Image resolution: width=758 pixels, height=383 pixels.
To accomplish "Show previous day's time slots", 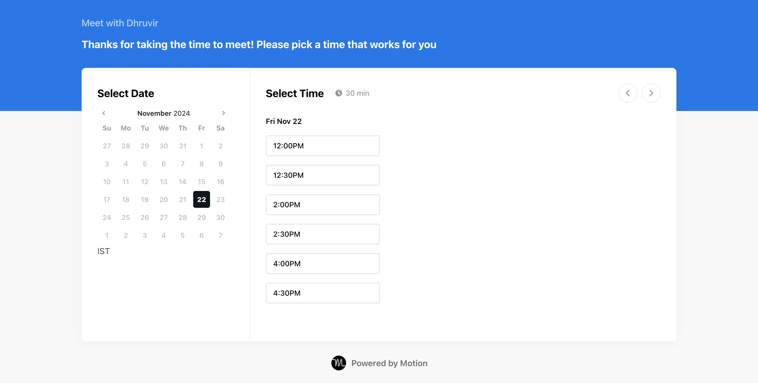I will coord(628,93).
